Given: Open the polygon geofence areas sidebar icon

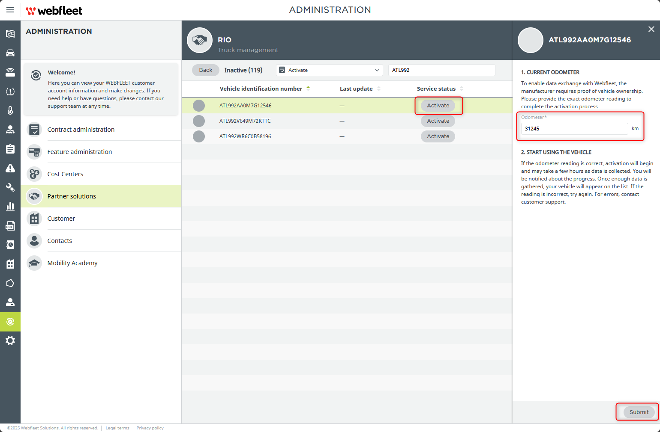Looking at the screenshot, I should tap(10, 283).
